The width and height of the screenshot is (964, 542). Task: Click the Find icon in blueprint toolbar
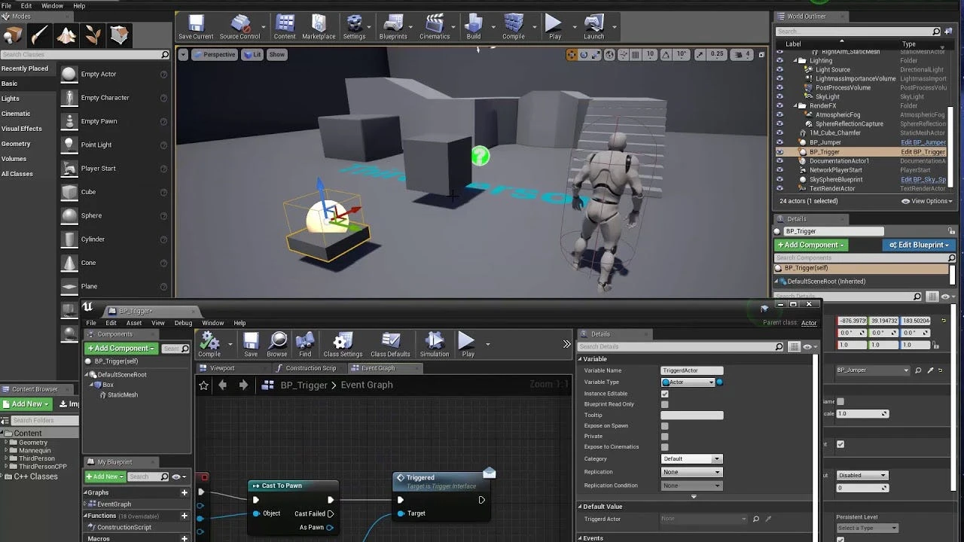305,345
